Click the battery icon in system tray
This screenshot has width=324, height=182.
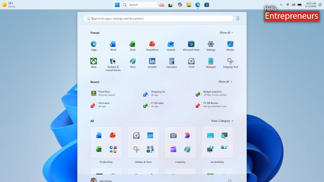pos(299,5)
